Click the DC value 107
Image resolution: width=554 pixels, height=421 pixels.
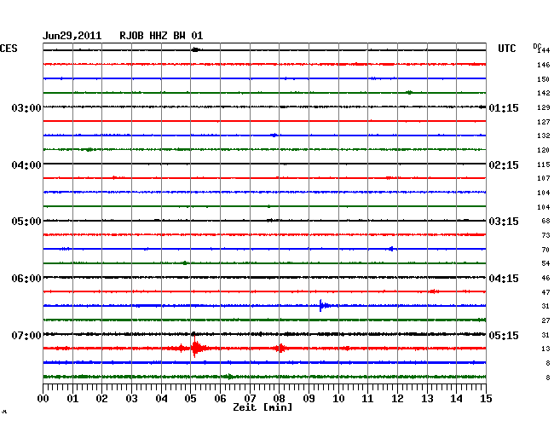click(544, 178)
